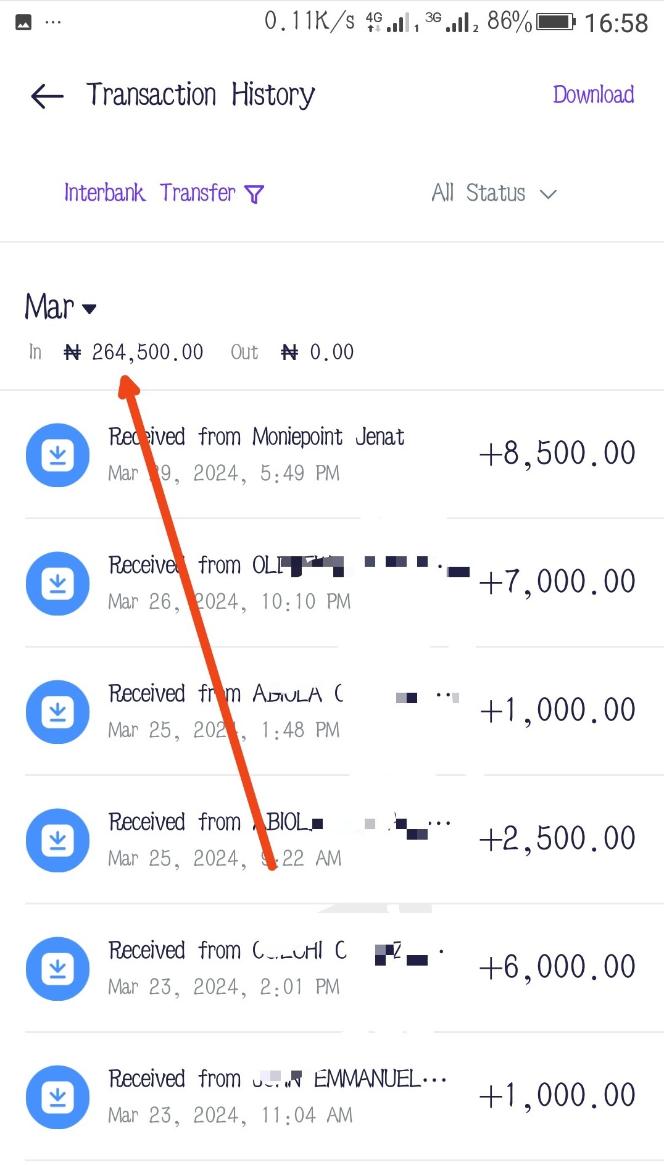Open the transaction dated Mar 23, 2:01 PM
This screenshot has width=664, height=1165.
pyautogui.click(x=223, y=987)
